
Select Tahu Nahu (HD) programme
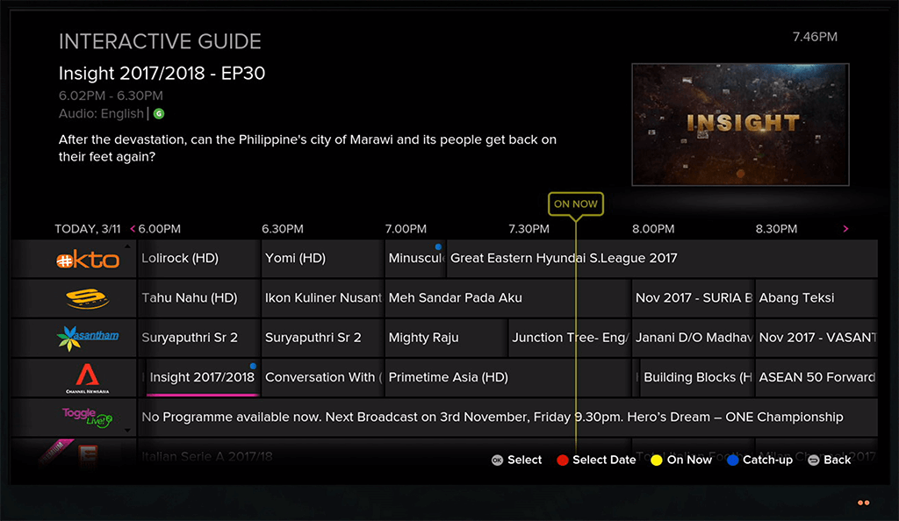click(x=199, y=297)
